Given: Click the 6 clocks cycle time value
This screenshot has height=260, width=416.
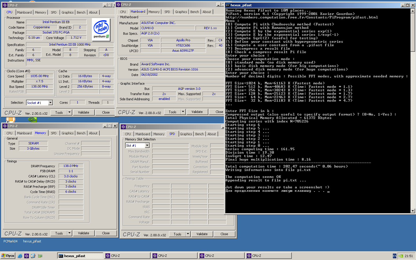Looking at the screenshot, I should [71, 192].
